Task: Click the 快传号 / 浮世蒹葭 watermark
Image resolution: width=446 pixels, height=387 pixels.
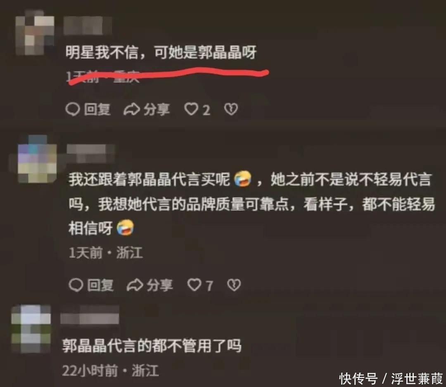Action: [x=391, y=378]
